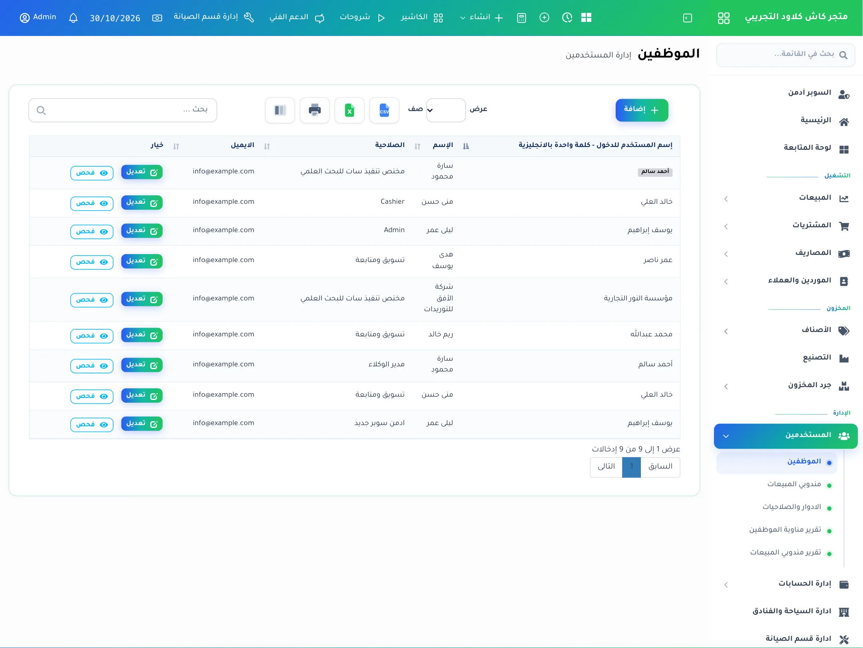This screenshot has height=648, width=863.
Task: Click the CSV export icon
Action: pyautogui.click(x=384, y=110)
